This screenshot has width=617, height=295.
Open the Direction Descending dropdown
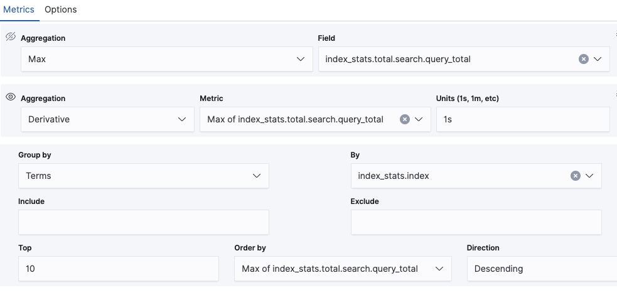pos(541,269)
